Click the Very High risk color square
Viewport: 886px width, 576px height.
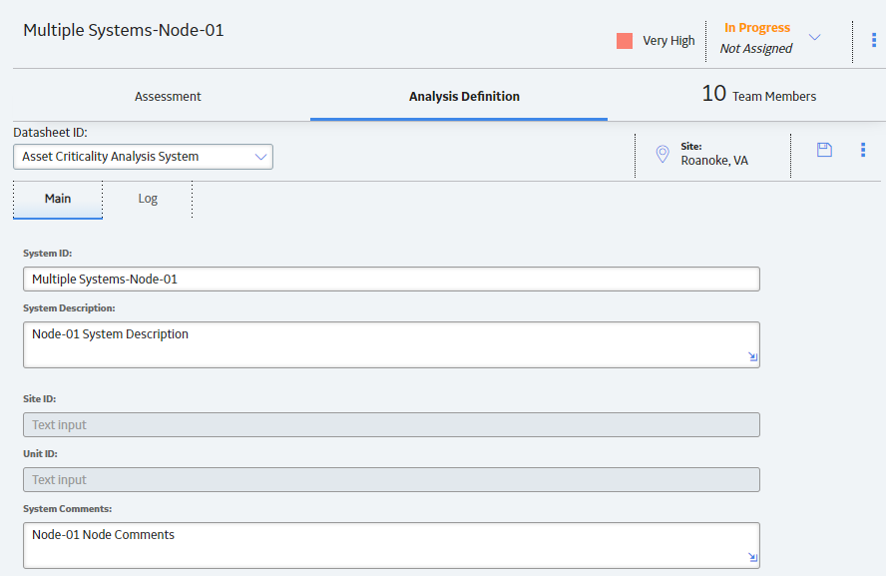[x=625, y=41]
